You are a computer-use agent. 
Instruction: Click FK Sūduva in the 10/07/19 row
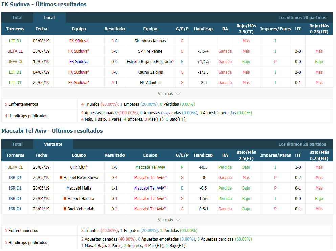(x=79, y=62)
